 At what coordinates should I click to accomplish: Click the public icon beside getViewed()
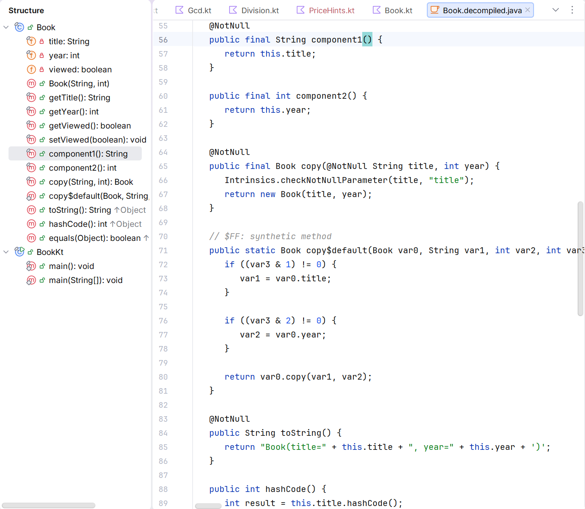tap(42, 126)
